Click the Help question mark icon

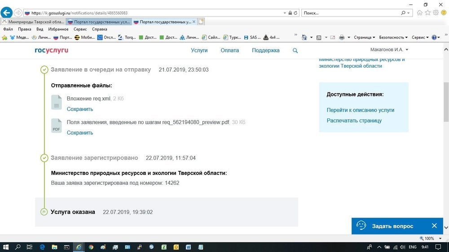pyautogui.click(x=434, y=38)
